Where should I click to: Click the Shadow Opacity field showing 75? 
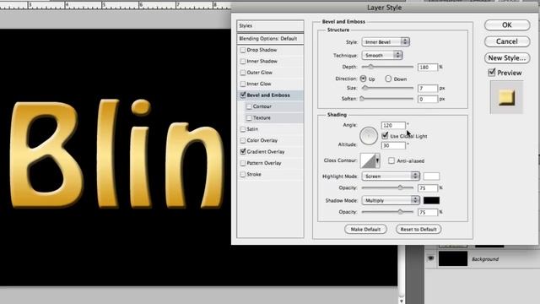point(428,212)
